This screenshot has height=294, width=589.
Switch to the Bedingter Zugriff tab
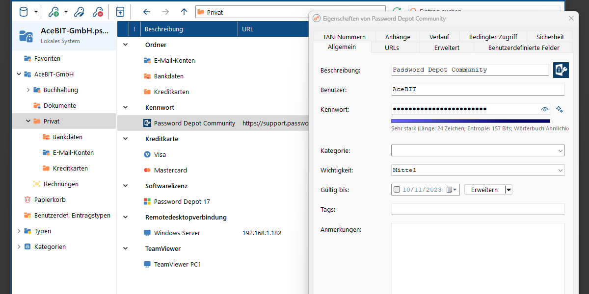493,37
